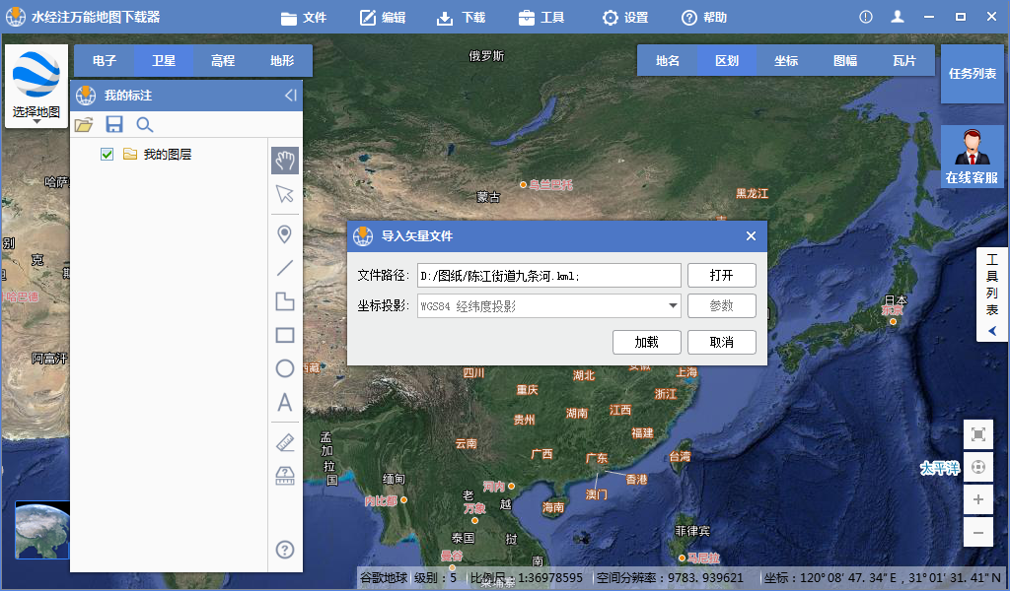Viewport: 1010px width, 591px height.
Task: Open the info alert icon in title bar
Action: click(866, 17)
